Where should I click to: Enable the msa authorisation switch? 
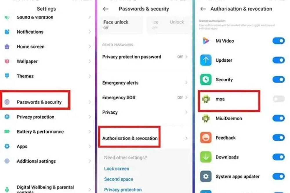[x=278, y=99]
